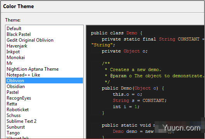Image resolution: width=205 pixels, height=139 pixels.
Task: Pick the Sublime Text 2 theme
Action: pyautogui.click(x=44, y=121)
